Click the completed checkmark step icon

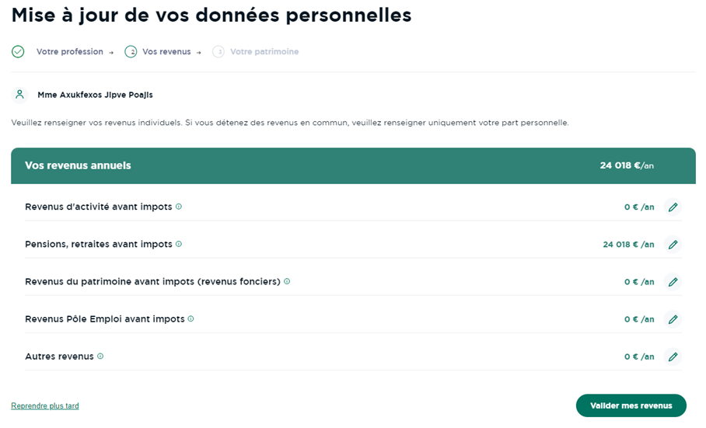[18, 52]
